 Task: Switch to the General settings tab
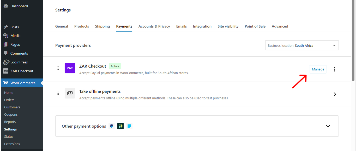click(62, 26)
